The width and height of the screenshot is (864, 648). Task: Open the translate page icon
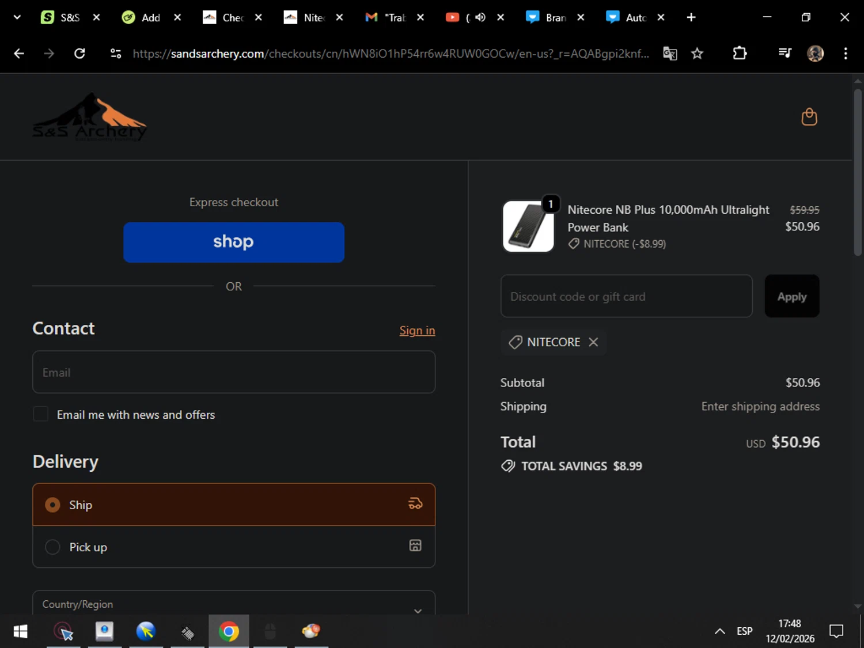670,54
